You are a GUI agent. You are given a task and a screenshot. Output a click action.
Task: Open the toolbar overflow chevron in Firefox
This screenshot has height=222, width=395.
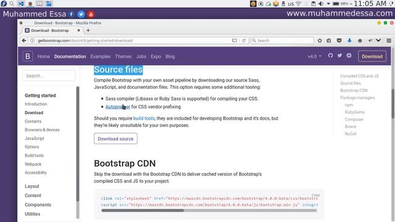[x=378, y=41]
